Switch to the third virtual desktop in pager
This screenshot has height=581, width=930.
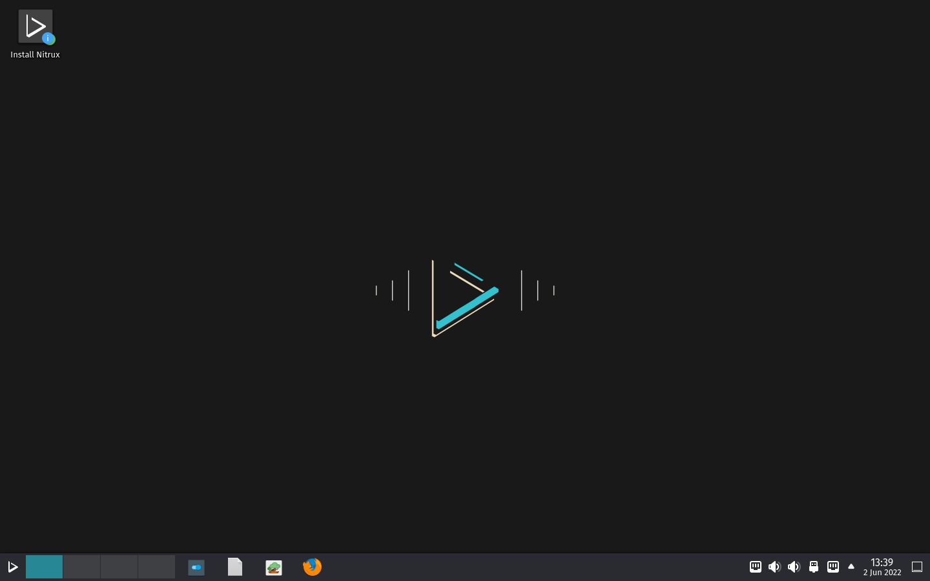click(x=119, y=567)
